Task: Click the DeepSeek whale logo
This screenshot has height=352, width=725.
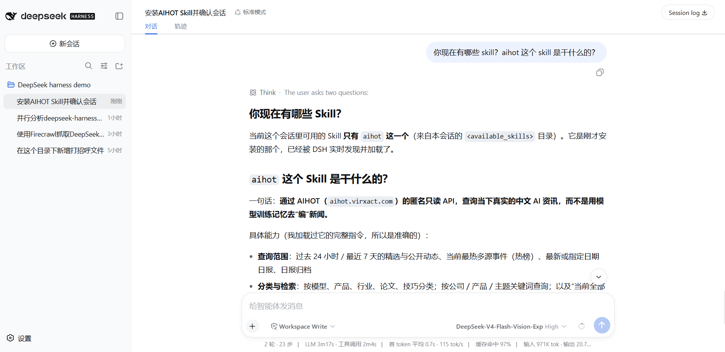Action: (x=11, y=16)
